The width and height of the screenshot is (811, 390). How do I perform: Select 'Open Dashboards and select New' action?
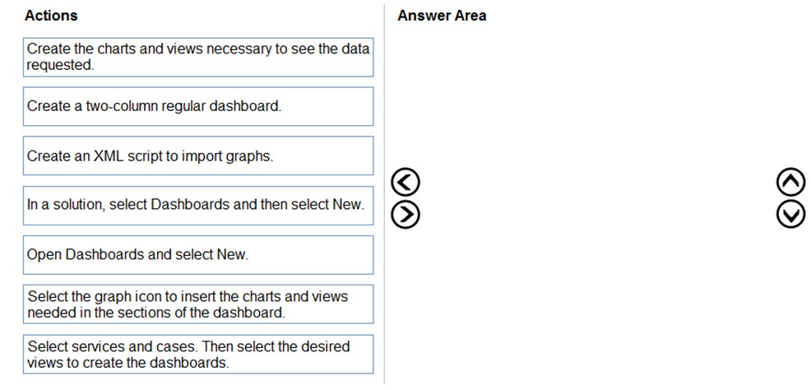(x=198, y=254)
